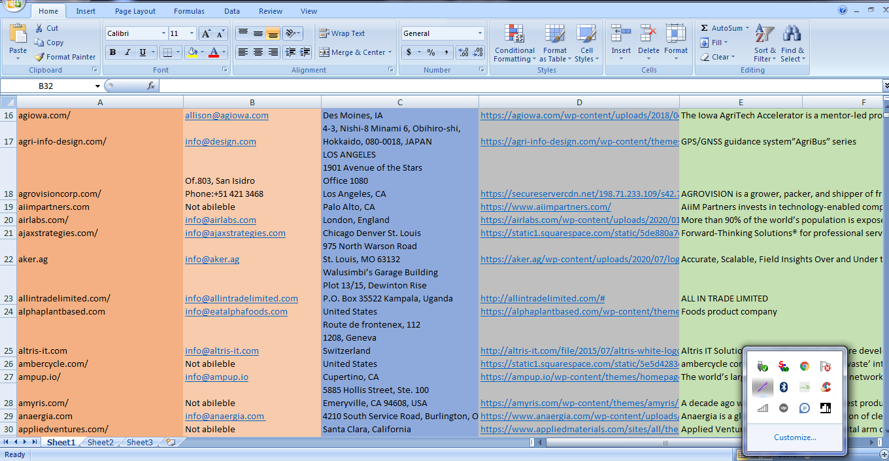Toggle underline formatting
The height and width of the screenshot is (461, 889).
pos(142,52)
